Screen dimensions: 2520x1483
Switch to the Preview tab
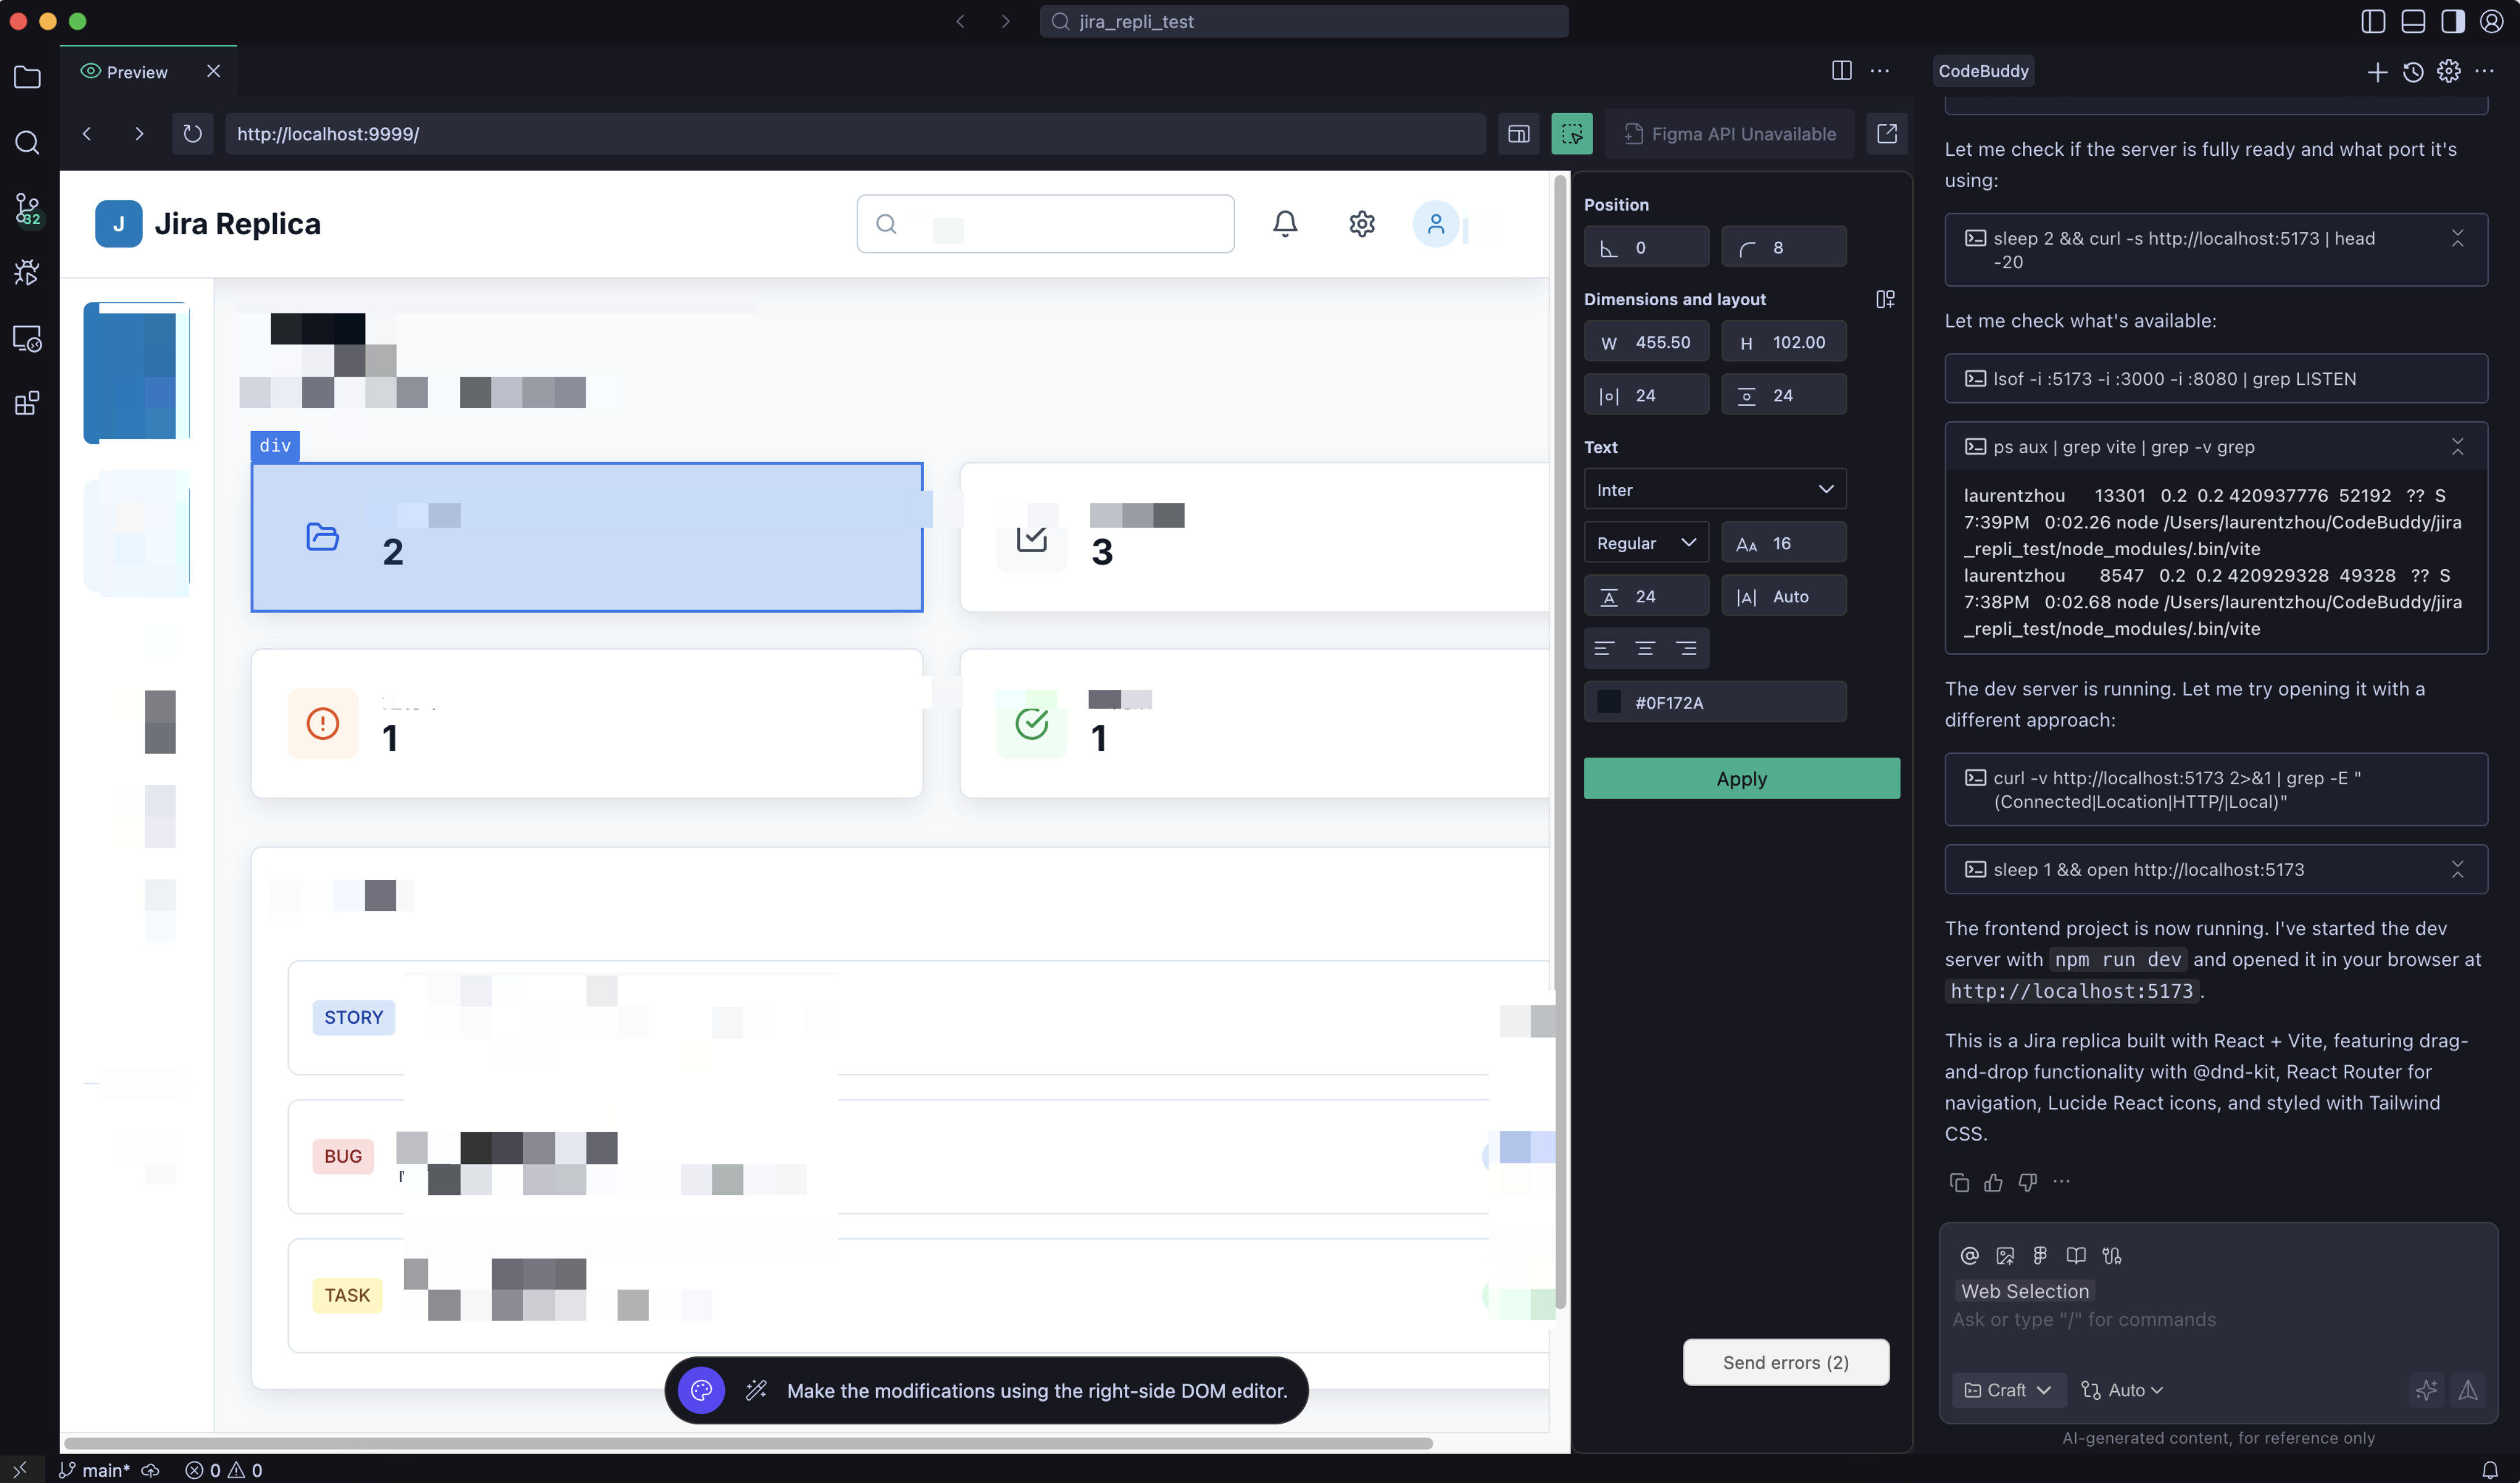(x=137, y=72)
